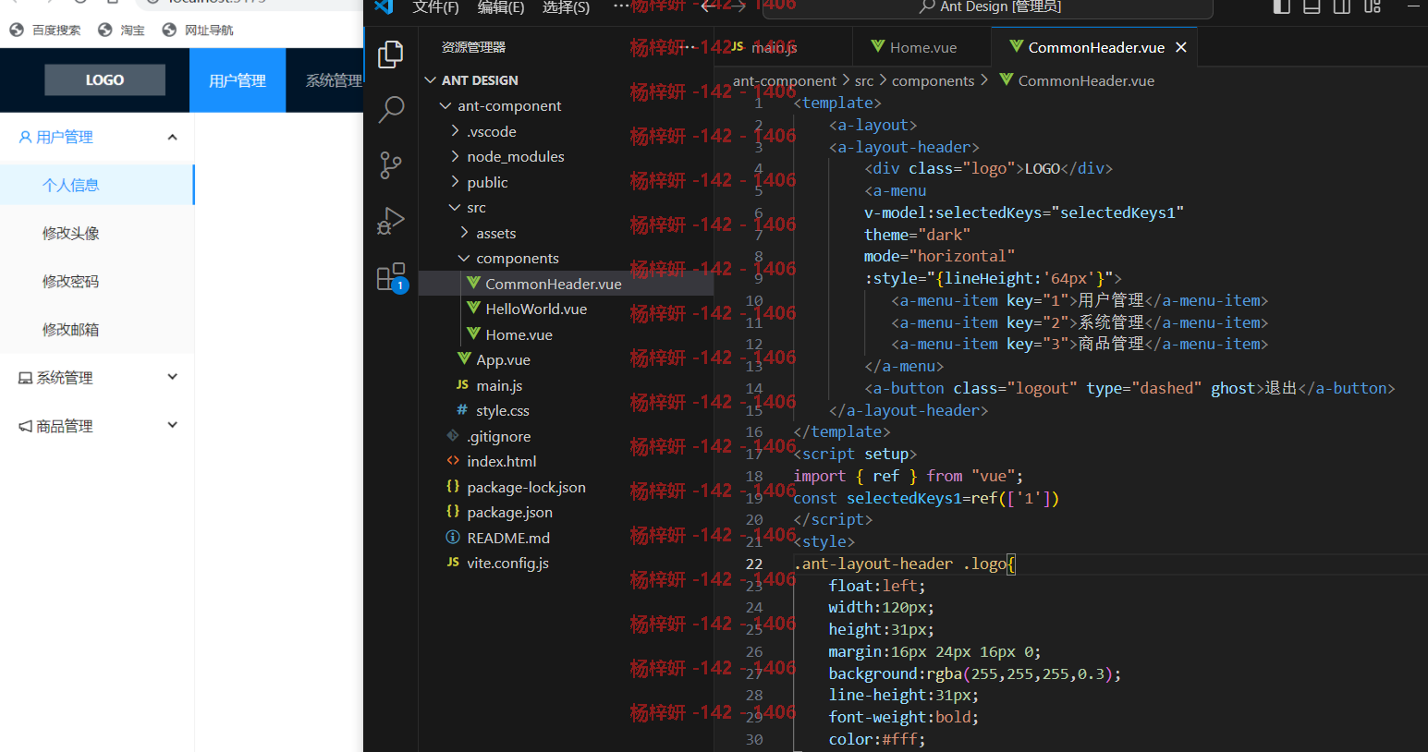Click the VS Code logo in the title bar

384,6
